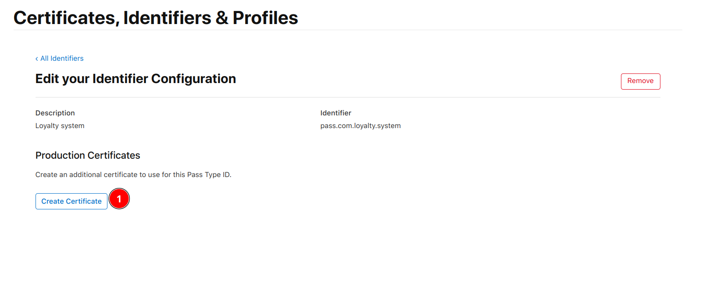Click the word Production in the certificates heading
The height and width of the screenshot is (292, 717).
pyautogui.click(x=60, y=156)
